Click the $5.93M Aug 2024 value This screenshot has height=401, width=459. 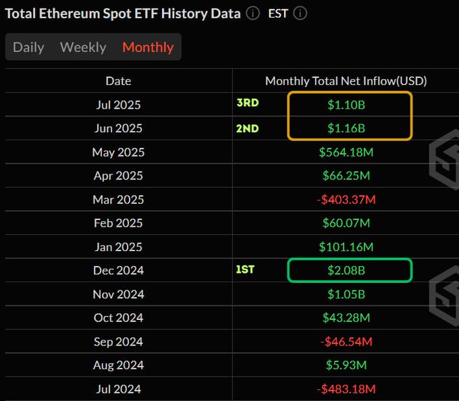(x=346, y=365)
